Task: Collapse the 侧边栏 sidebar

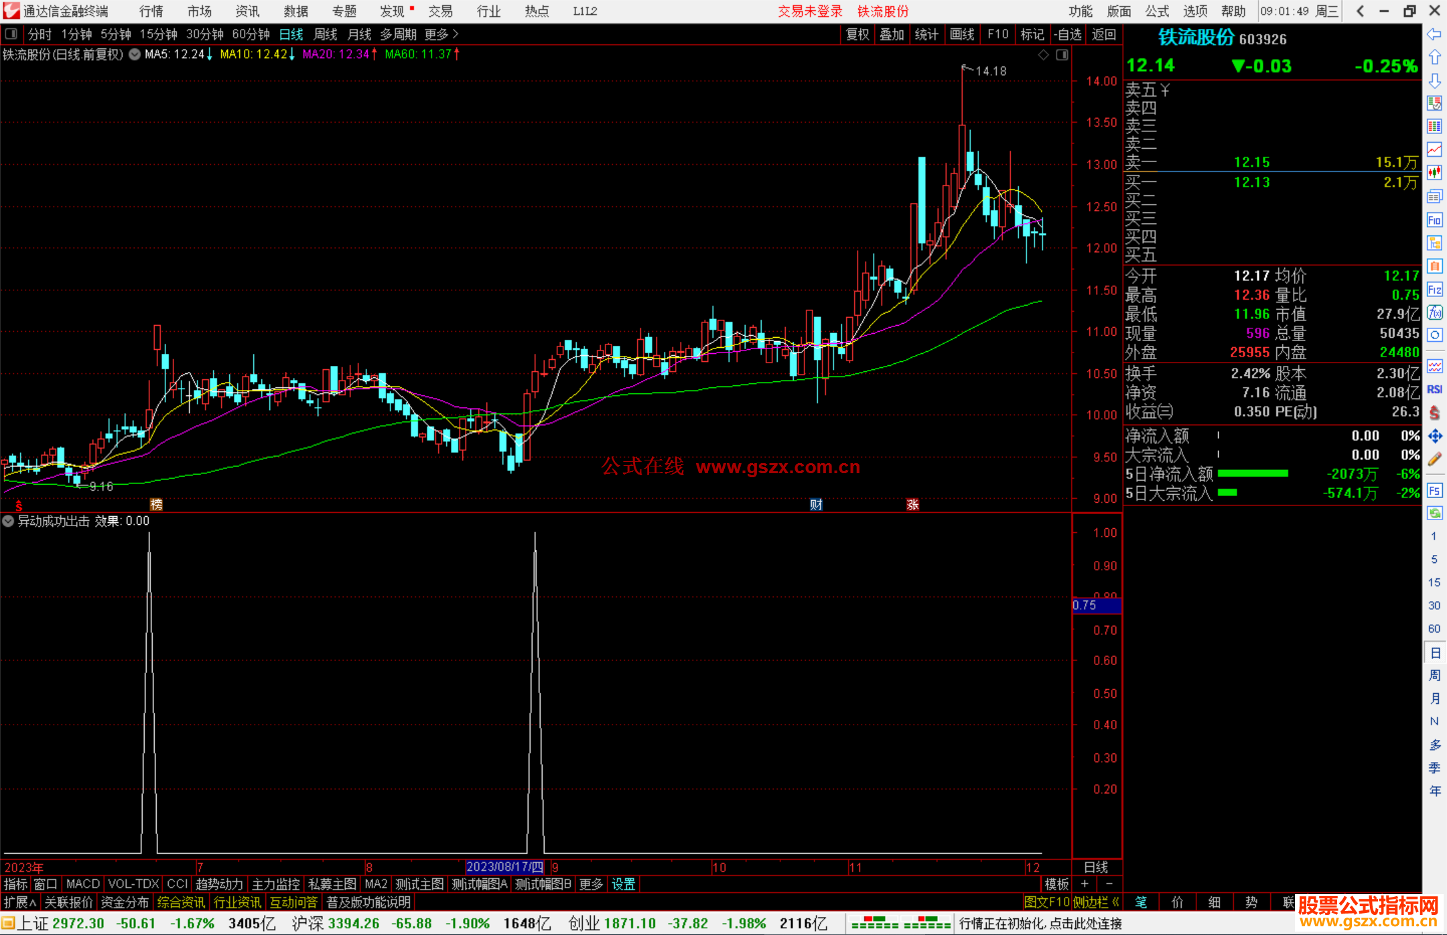Action: [1096, 902]
